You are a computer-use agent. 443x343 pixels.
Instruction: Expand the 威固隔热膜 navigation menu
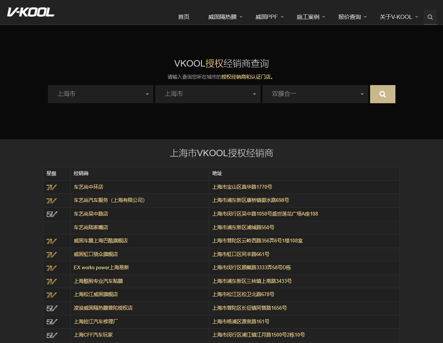[x=225, y=17]
